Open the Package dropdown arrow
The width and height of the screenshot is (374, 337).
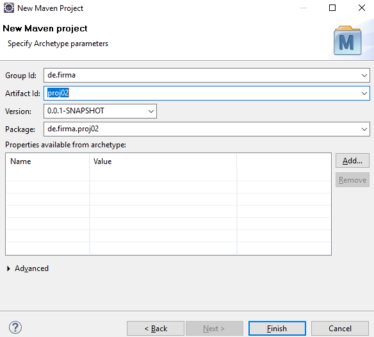tap(364, 129)
